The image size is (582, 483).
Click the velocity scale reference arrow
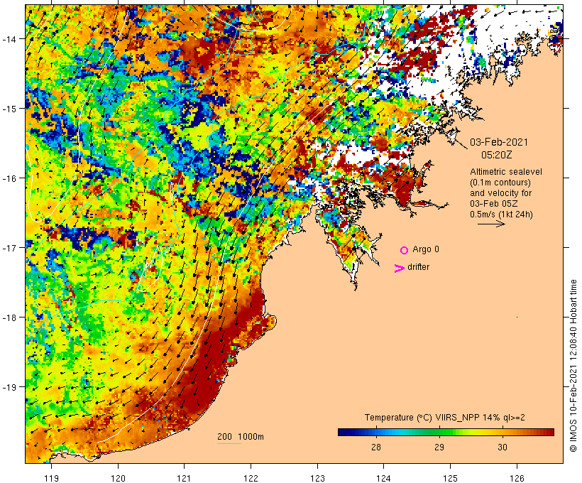pyautogui.click(x=491, y=224)
